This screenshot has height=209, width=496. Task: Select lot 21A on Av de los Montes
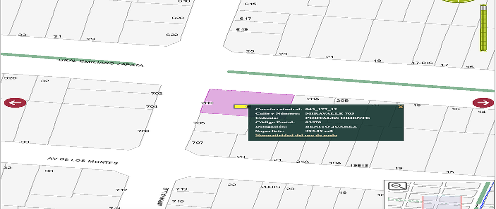302,161
